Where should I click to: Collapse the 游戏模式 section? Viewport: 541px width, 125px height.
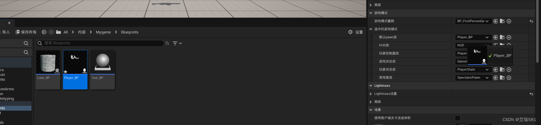tap(371, 13)
